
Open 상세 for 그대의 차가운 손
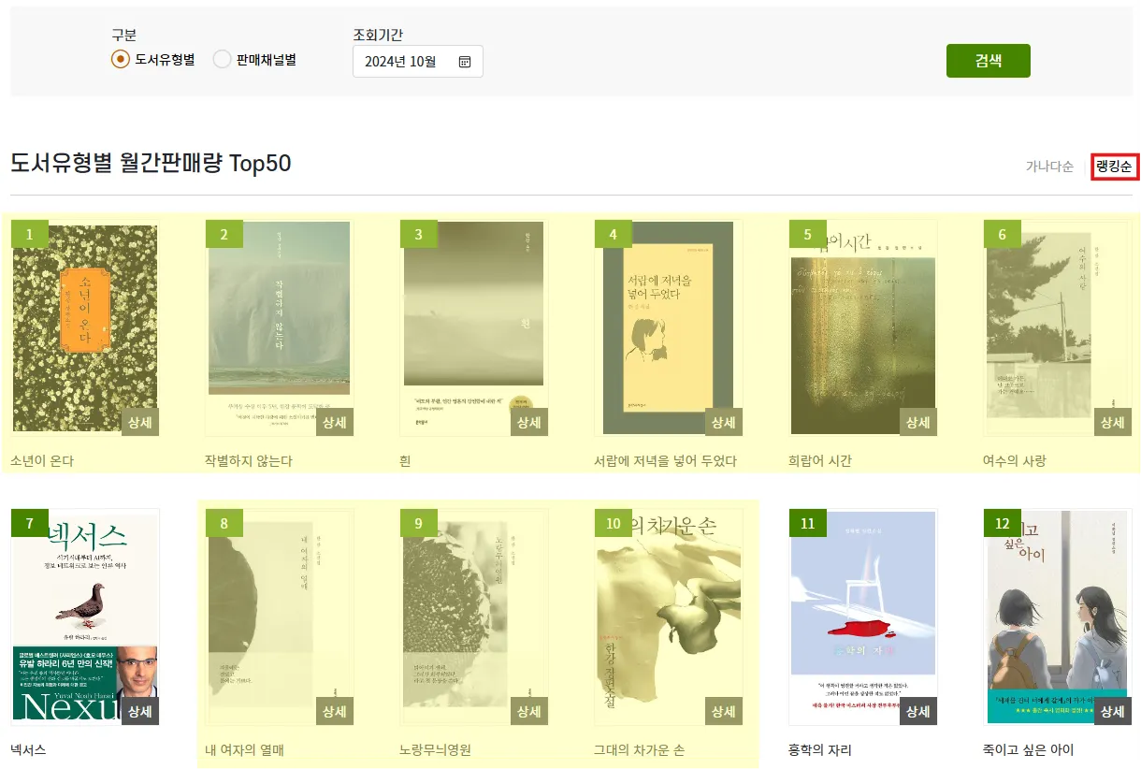pos(724,711)
